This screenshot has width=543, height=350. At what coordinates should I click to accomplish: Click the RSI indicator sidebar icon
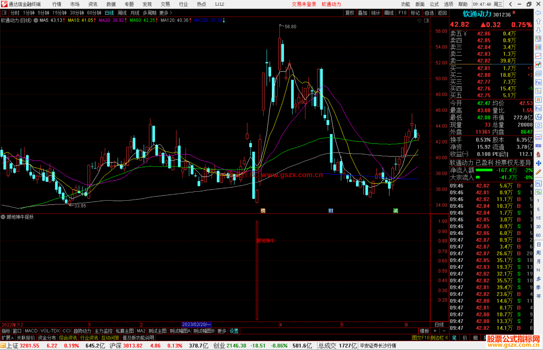(538, 146)
